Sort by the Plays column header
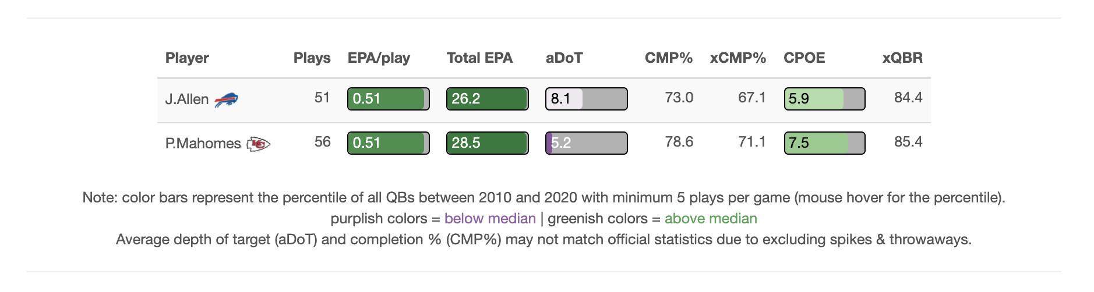The image size is (1094, 292). coord(312,58)
